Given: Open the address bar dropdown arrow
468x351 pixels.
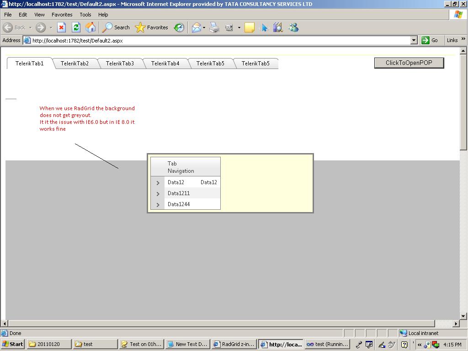Looking at the screenshot, I should tap(414, 40).
